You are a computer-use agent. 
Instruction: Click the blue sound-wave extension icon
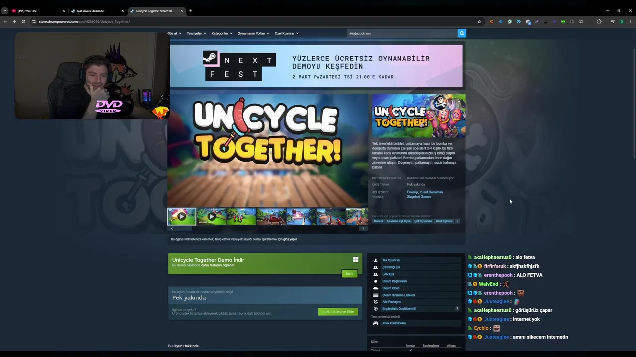[501, 21]
